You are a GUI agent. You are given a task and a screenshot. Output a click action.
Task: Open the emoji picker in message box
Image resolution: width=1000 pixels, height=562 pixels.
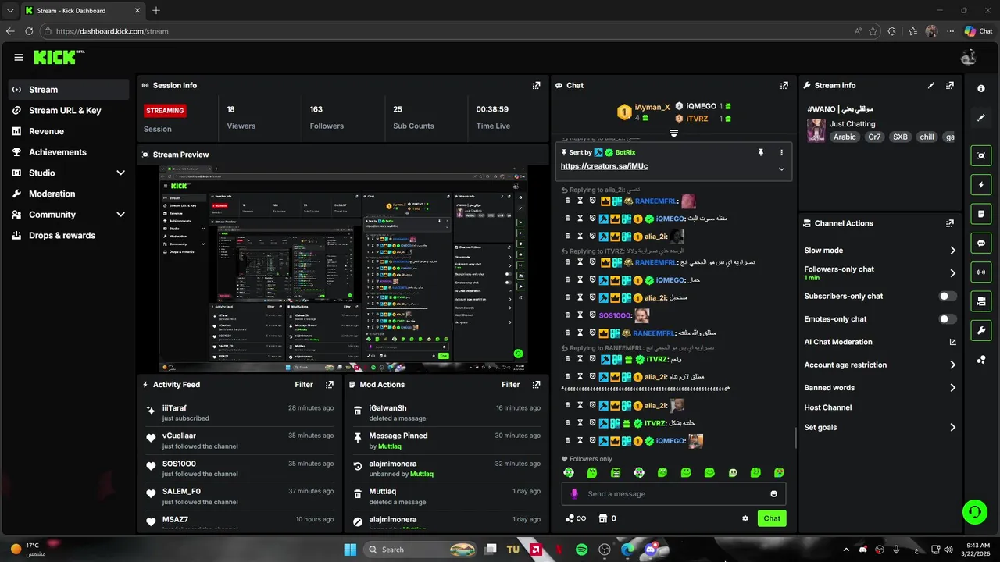pyautogui.click(x=774, y=494)
